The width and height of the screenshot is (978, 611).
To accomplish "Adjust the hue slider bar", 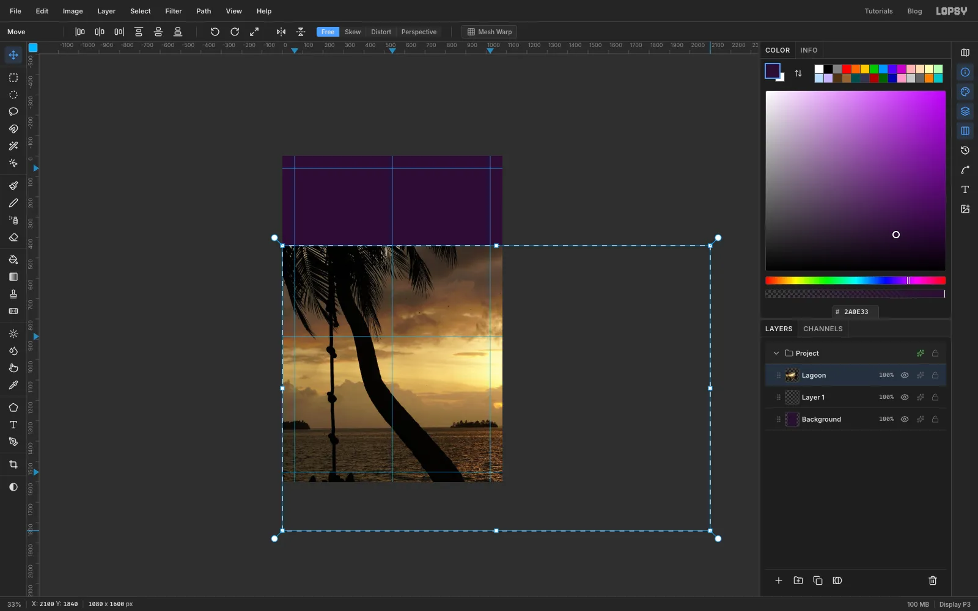I will tap(856, 280).
